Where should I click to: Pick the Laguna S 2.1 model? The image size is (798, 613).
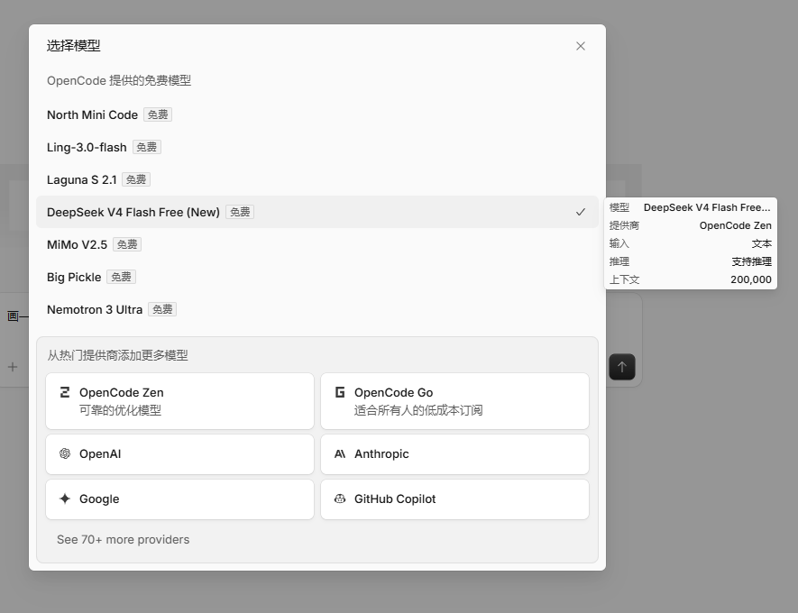pyautogui.click(x=316, y=179)
